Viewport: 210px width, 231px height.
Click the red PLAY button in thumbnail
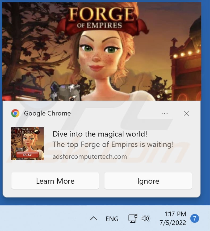click(28, 155)
